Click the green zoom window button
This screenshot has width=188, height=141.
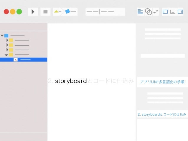[19, 11]
